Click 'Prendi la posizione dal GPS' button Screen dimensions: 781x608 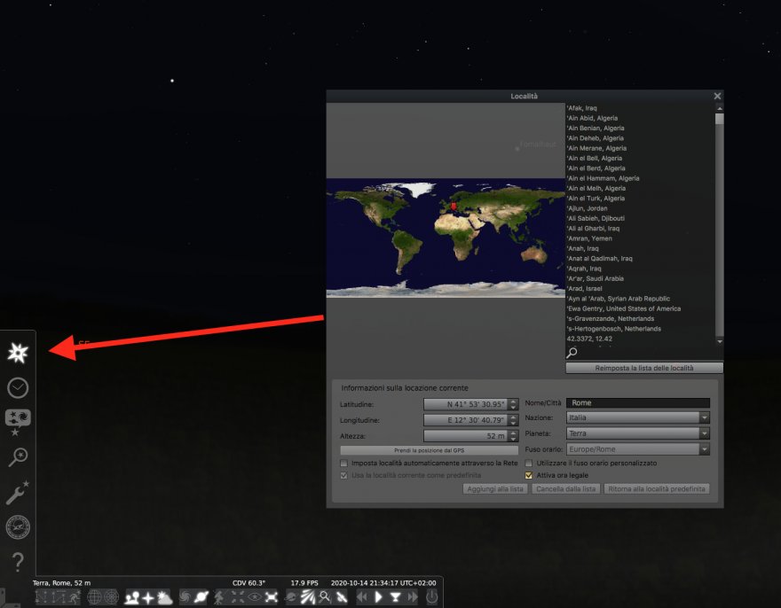tap(429, 450)
